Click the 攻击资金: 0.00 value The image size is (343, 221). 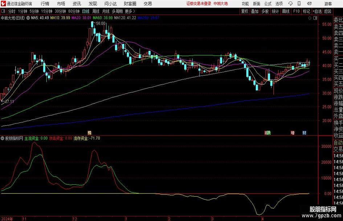tap(61, 138)
